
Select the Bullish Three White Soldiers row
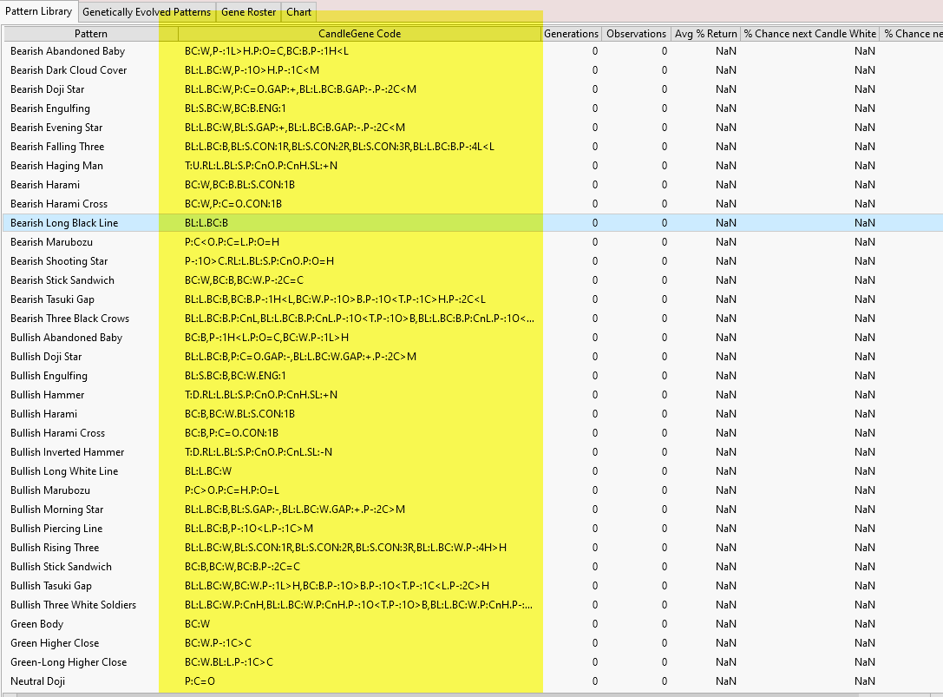tap(73, 605)
